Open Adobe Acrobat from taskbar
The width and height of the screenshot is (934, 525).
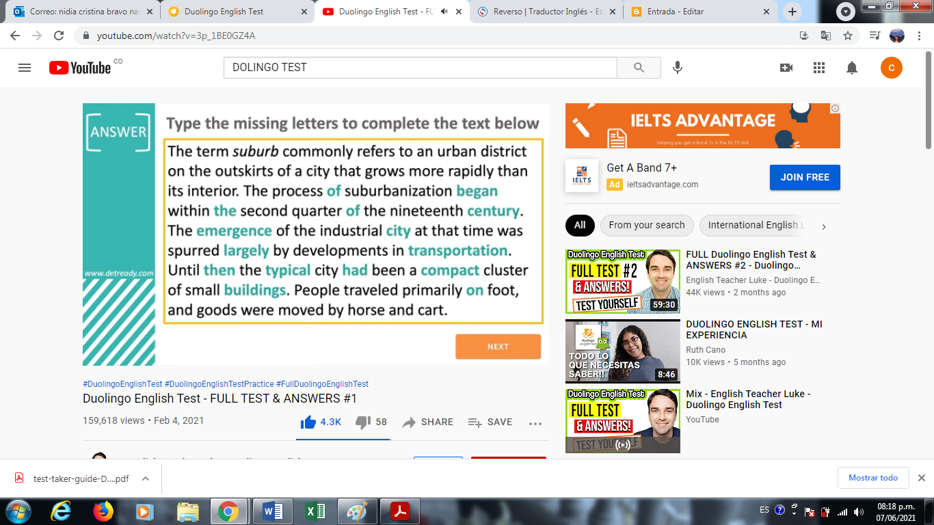pyautogui.click(x=399, y=511)
